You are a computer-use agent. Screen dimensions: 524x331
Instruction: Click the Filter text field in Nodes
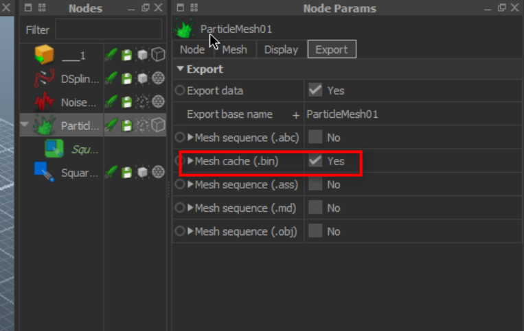pyautogui.click(x=109, y=29)
